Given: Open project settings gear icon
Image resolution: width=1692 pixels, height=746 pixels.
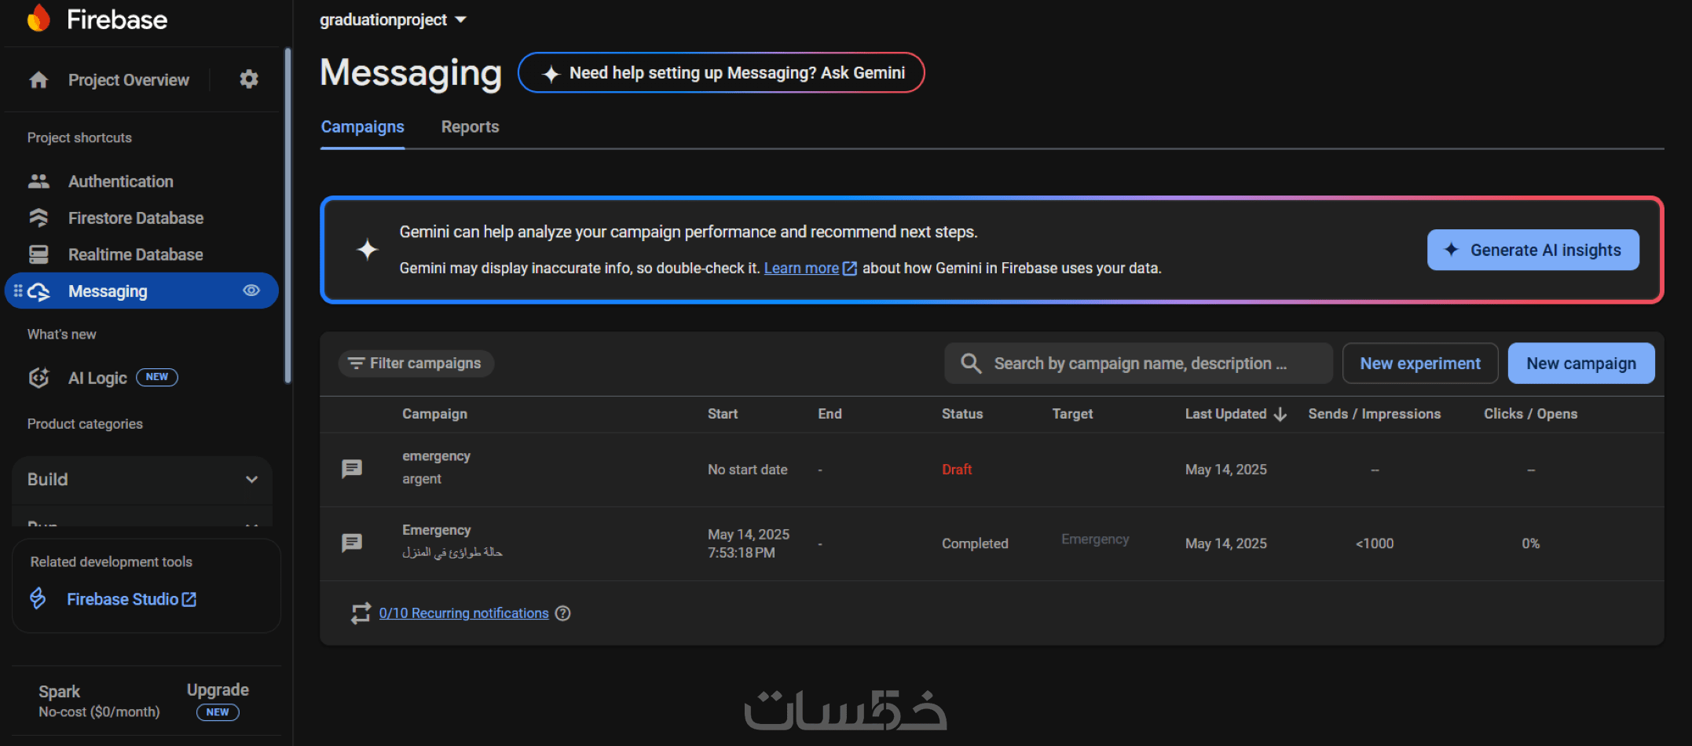Looking at the screenshot, I should pos(249,79).
